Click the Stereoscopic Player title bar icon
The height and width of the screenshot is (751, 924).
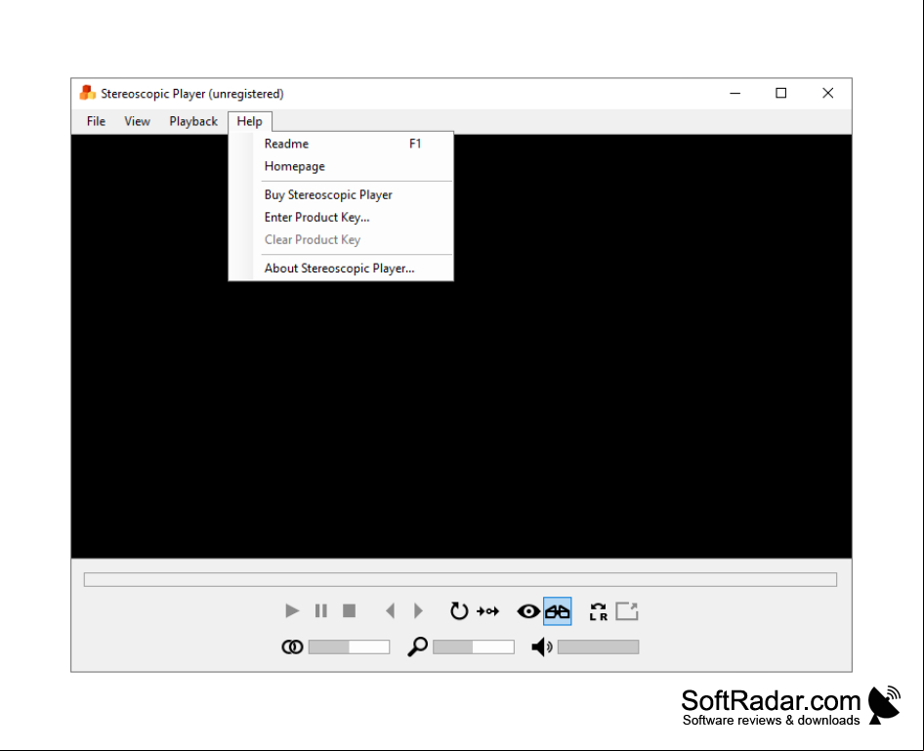coord(88,93)
